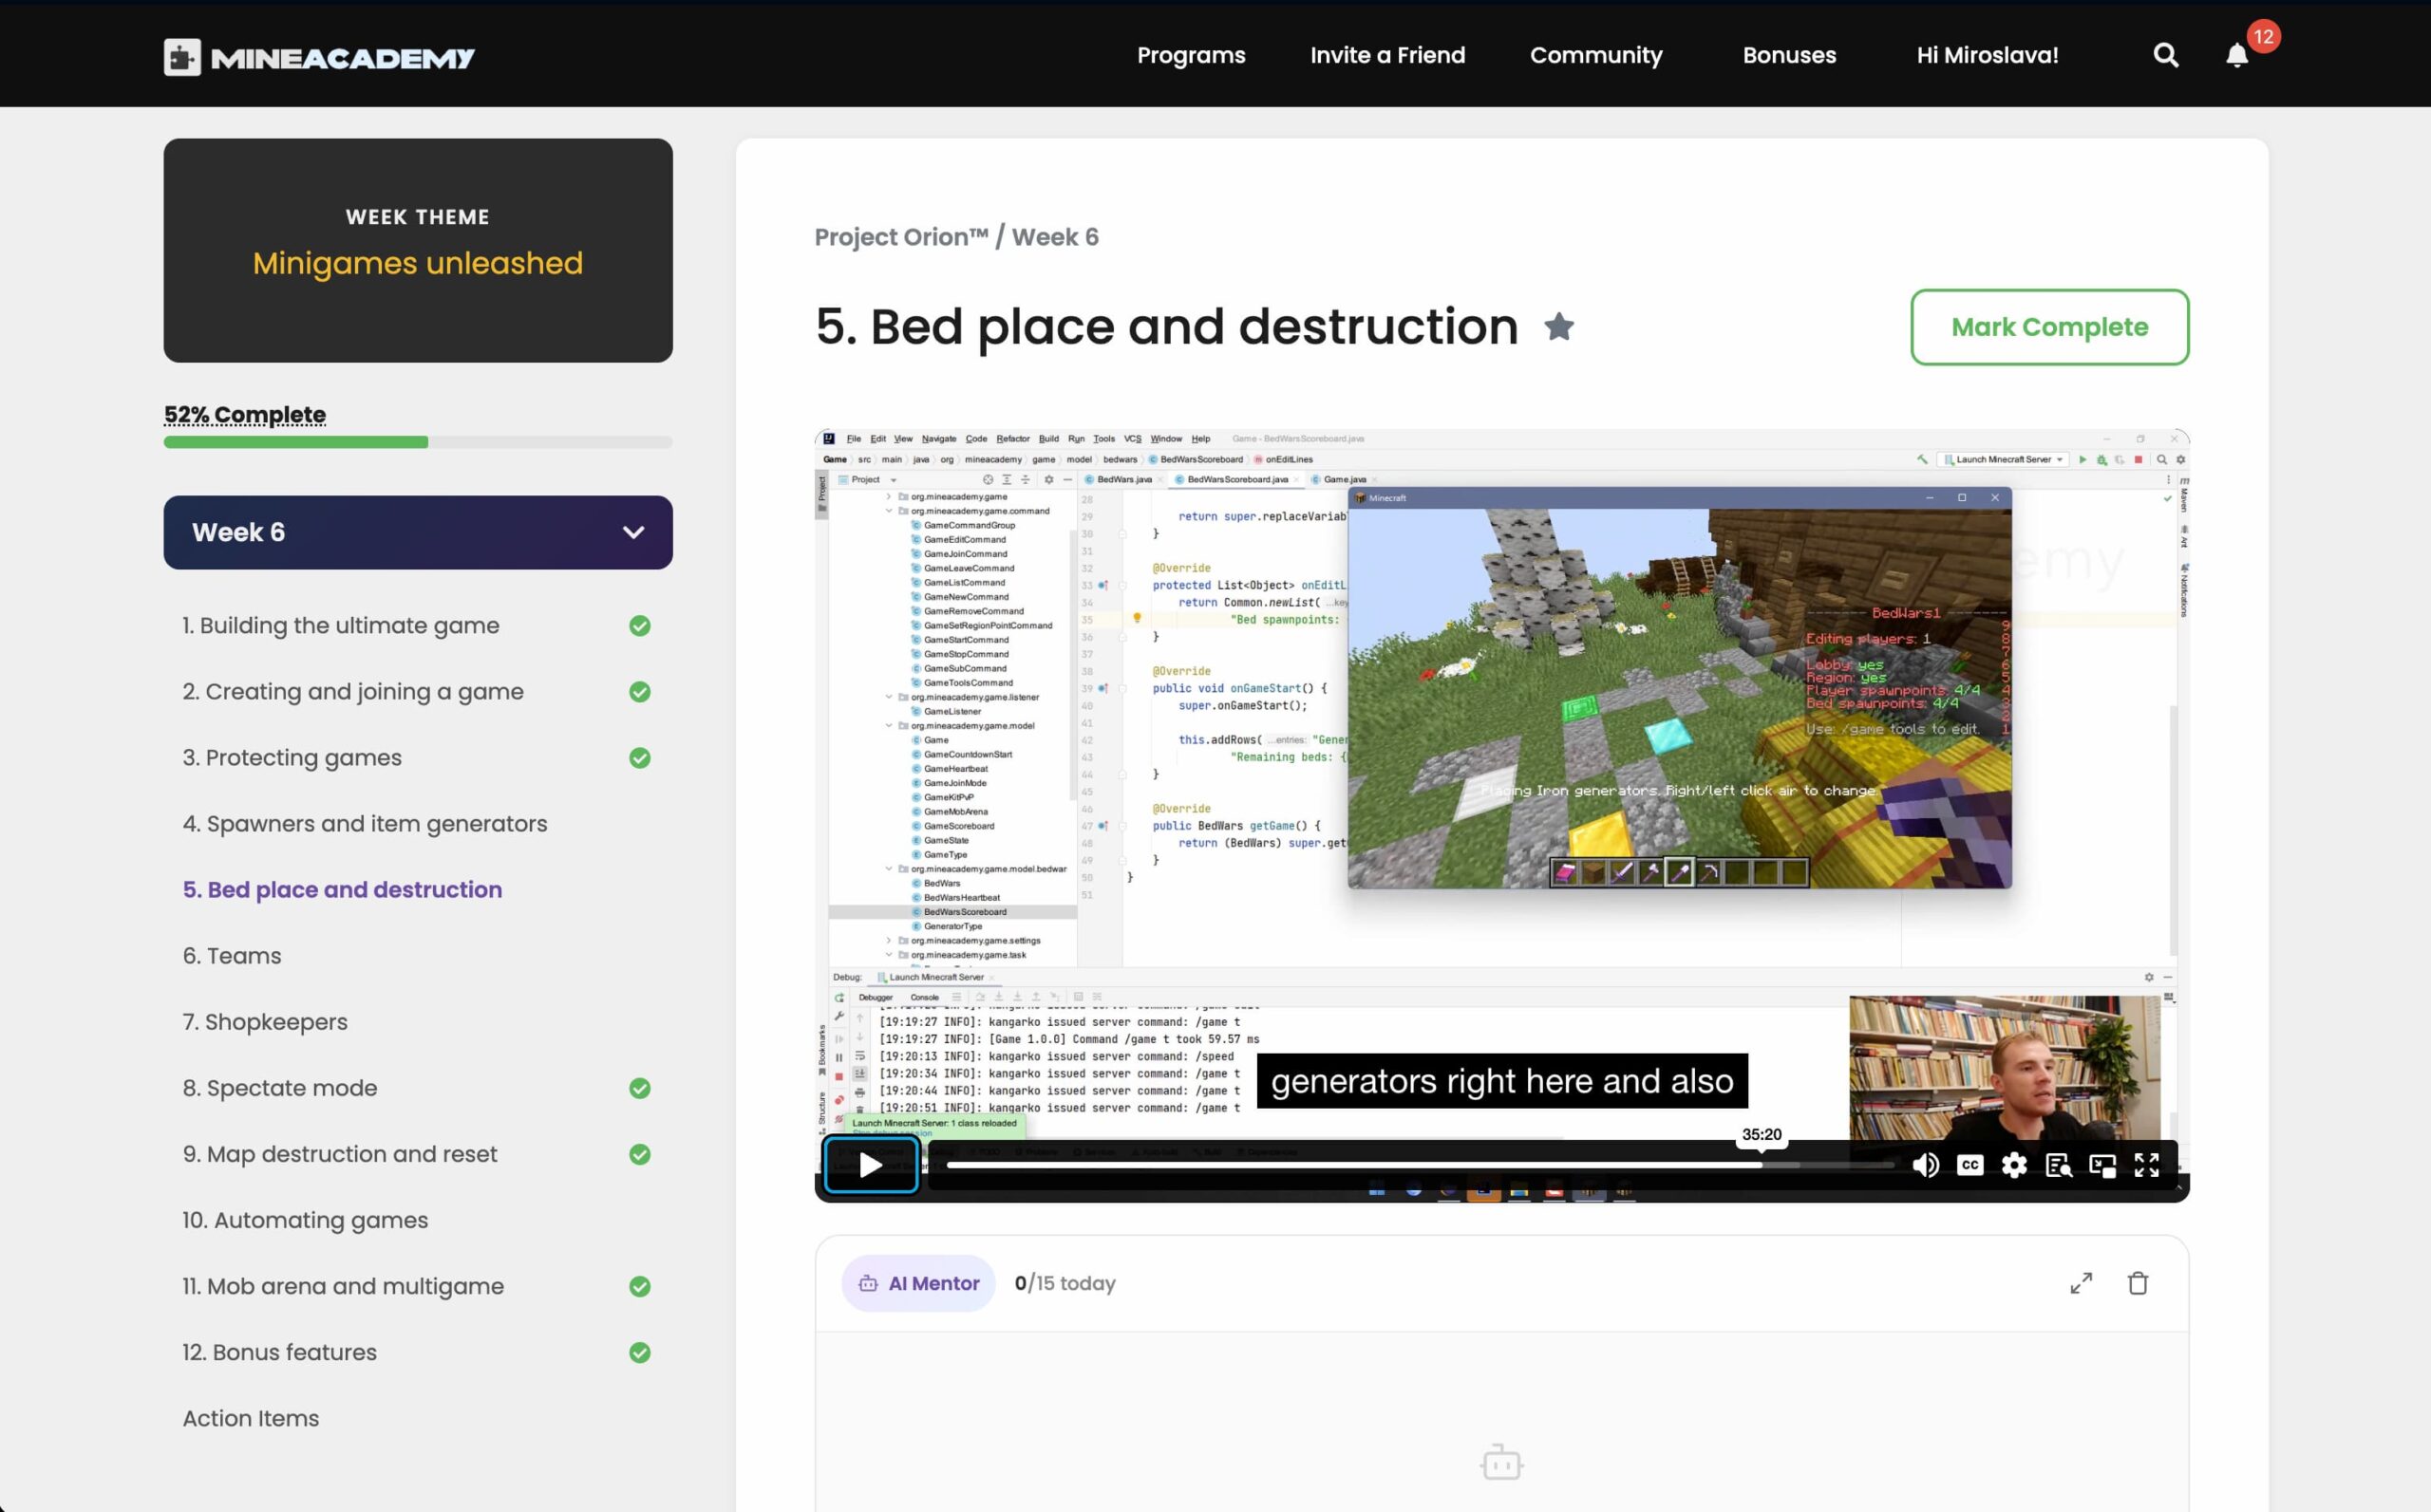
Task: Open the Programs menu
Action: 1191,55
